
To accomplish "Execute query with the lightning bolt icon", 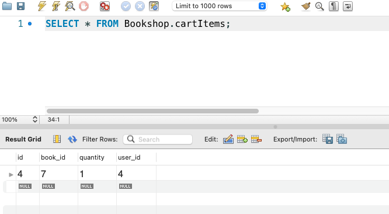I will [x=41, y=6].
